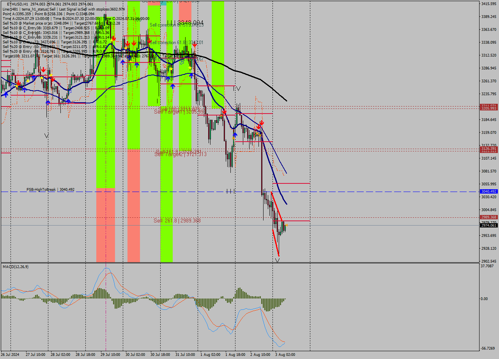Image resolution: width=499 pixels, height=359 pixels.
Task: Click the 3286.945 price axis label
Action: [x=488, y=68]
